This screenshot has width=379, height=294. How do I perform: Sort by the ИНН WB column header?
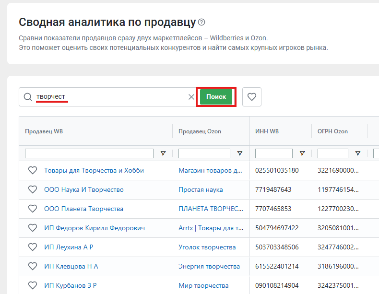267,131
